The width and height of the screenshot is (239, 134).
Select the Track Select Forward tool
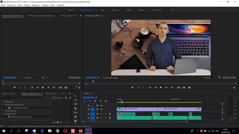75,100
